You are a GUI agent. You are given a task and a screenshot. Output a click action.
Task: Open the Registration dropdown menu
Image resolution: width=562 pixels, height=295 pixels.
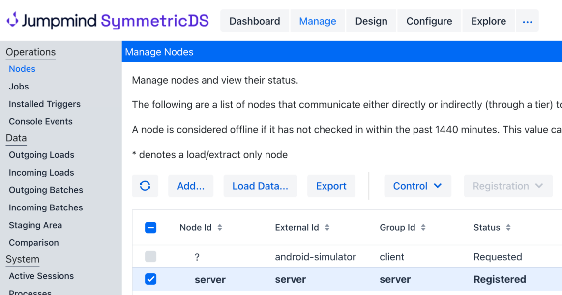[x=508, y=186]
